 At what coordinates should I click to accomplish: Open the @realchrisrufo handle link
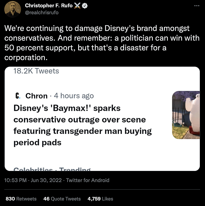[42, 12]
